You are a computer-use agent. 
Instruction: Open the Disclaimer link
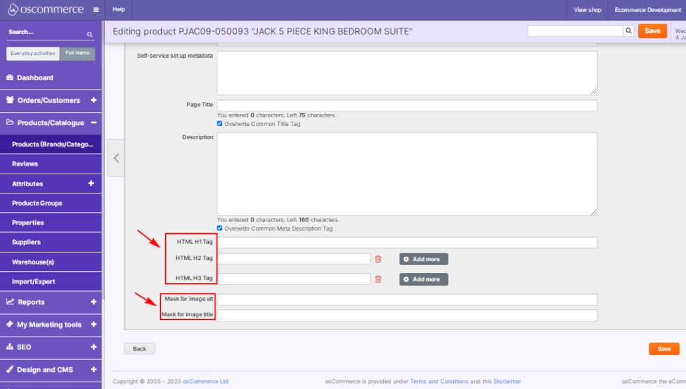(507, 381)
